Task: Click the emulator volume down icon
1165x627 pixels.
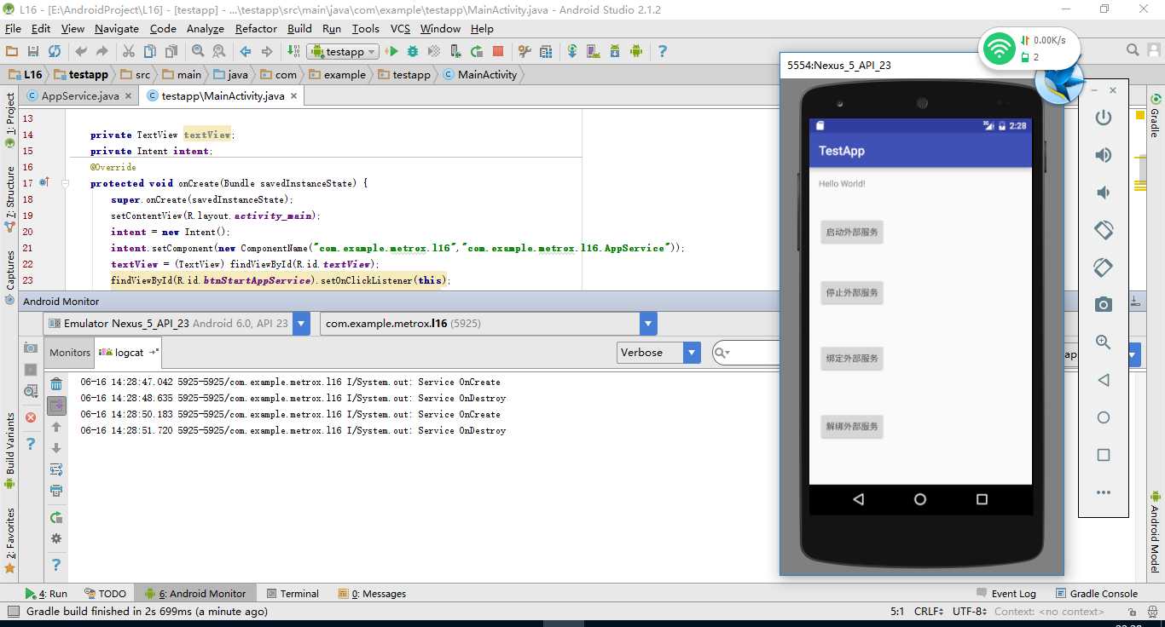Action: 1104,193
